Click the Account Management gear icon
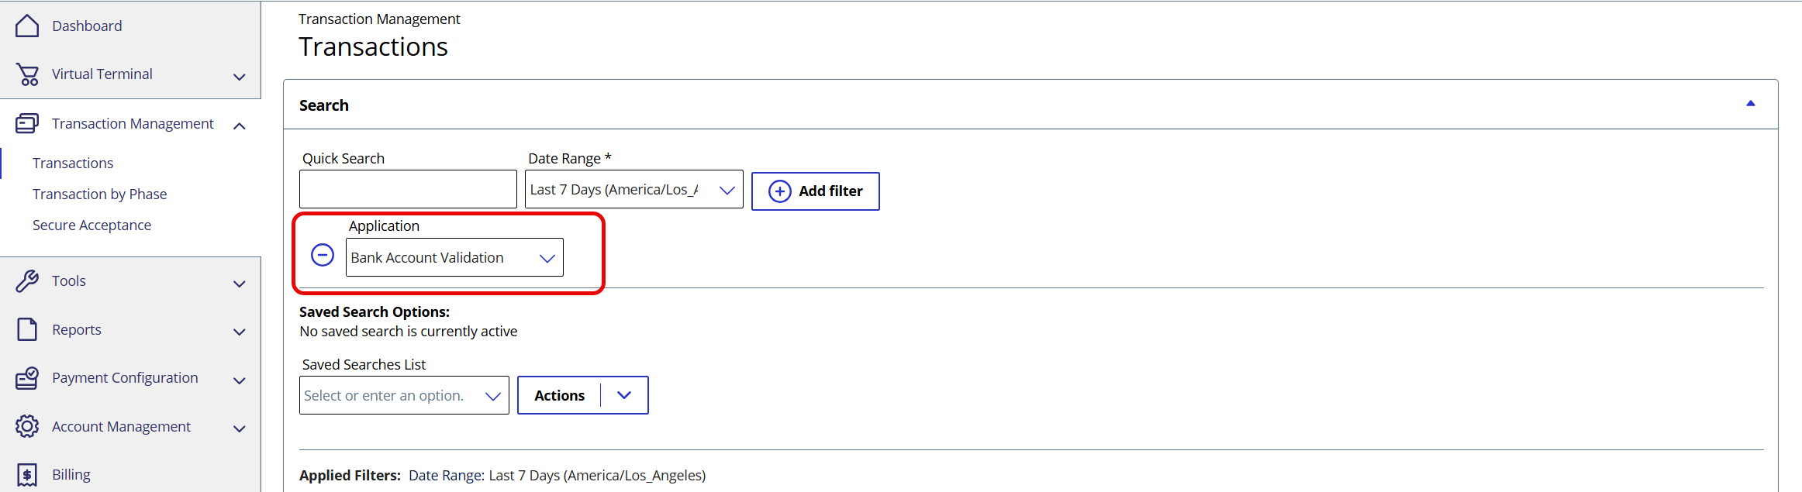 coord(27,426)
